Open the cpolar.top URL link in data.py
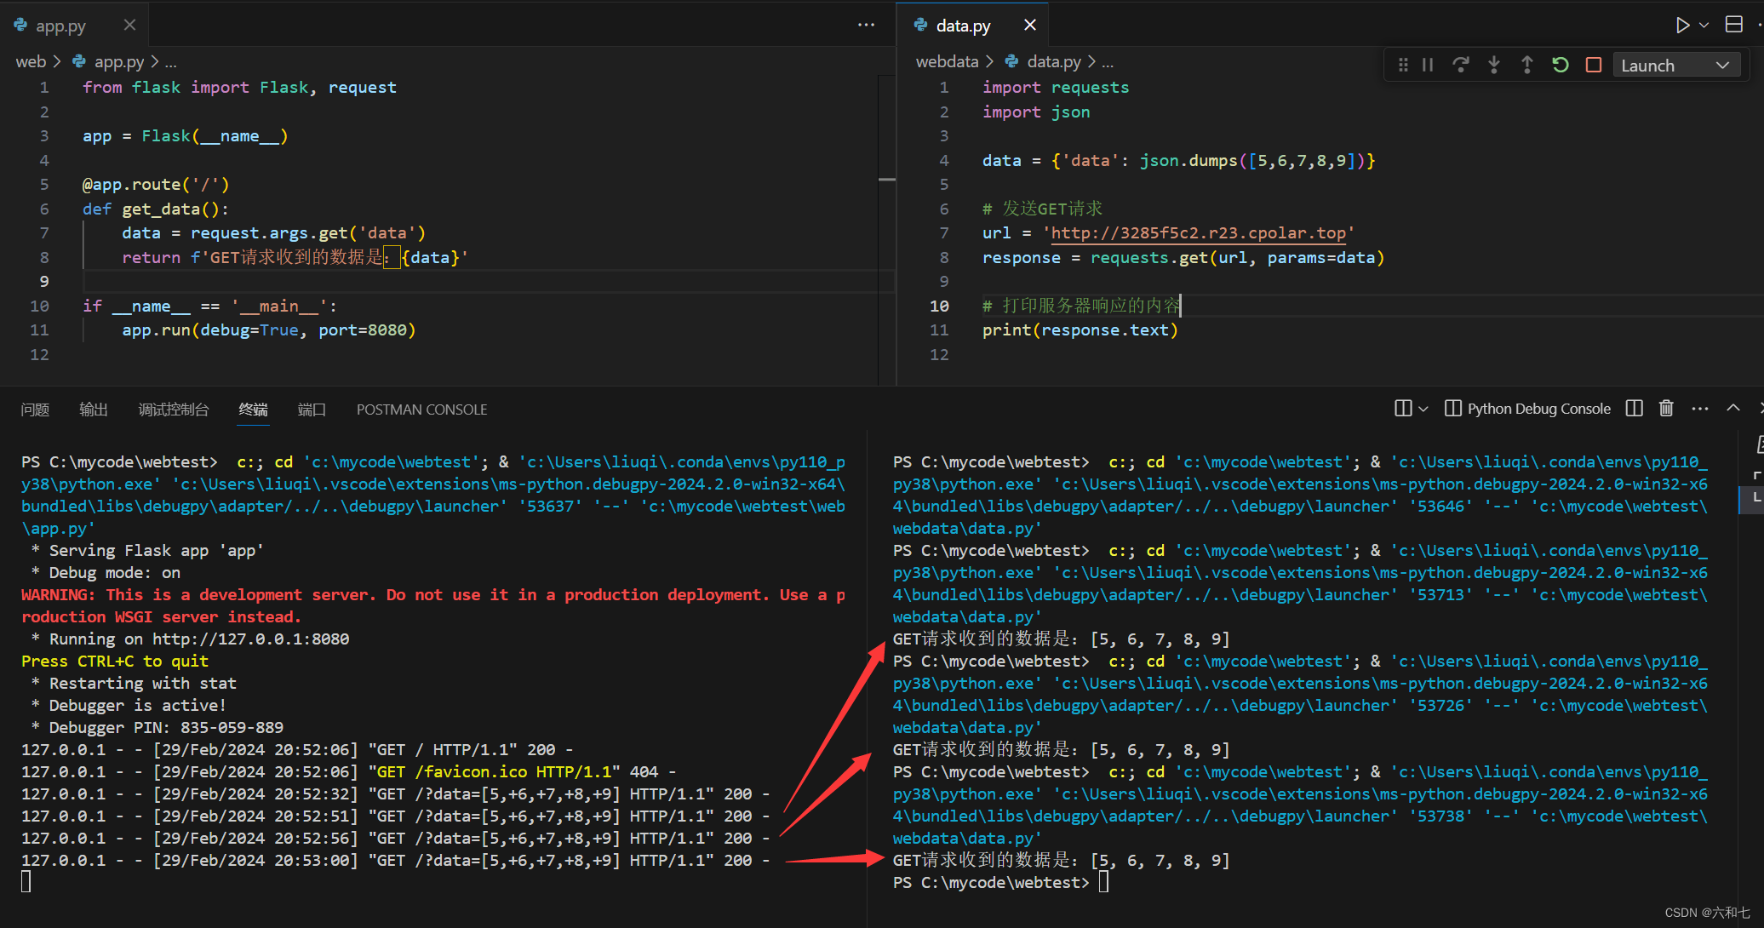The height and width of the screenshot is (928, 1764). click(1199, 233)
